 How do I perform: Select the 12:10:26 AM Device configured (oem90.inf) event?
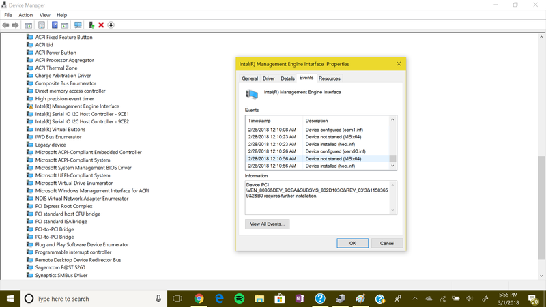pos(317,151)
